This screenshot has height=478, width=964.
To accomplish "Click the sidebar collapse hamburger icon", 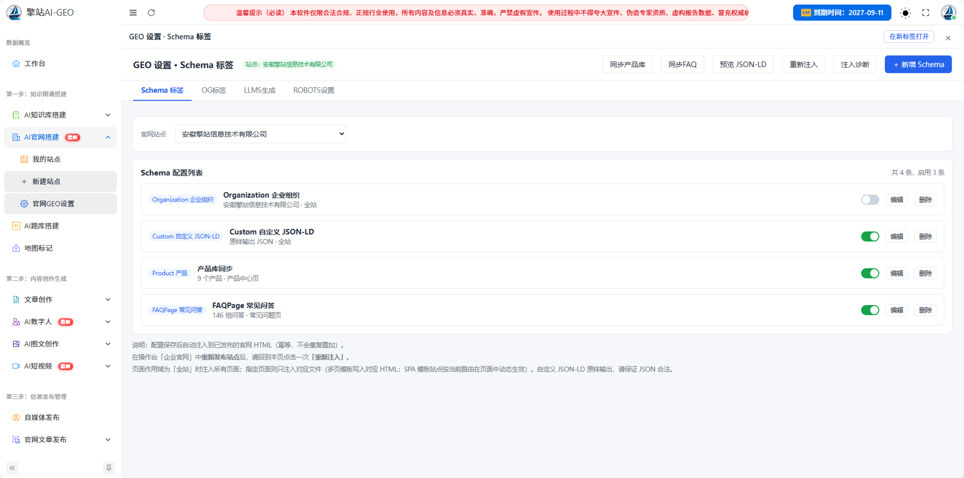I will tap(133, 13).
